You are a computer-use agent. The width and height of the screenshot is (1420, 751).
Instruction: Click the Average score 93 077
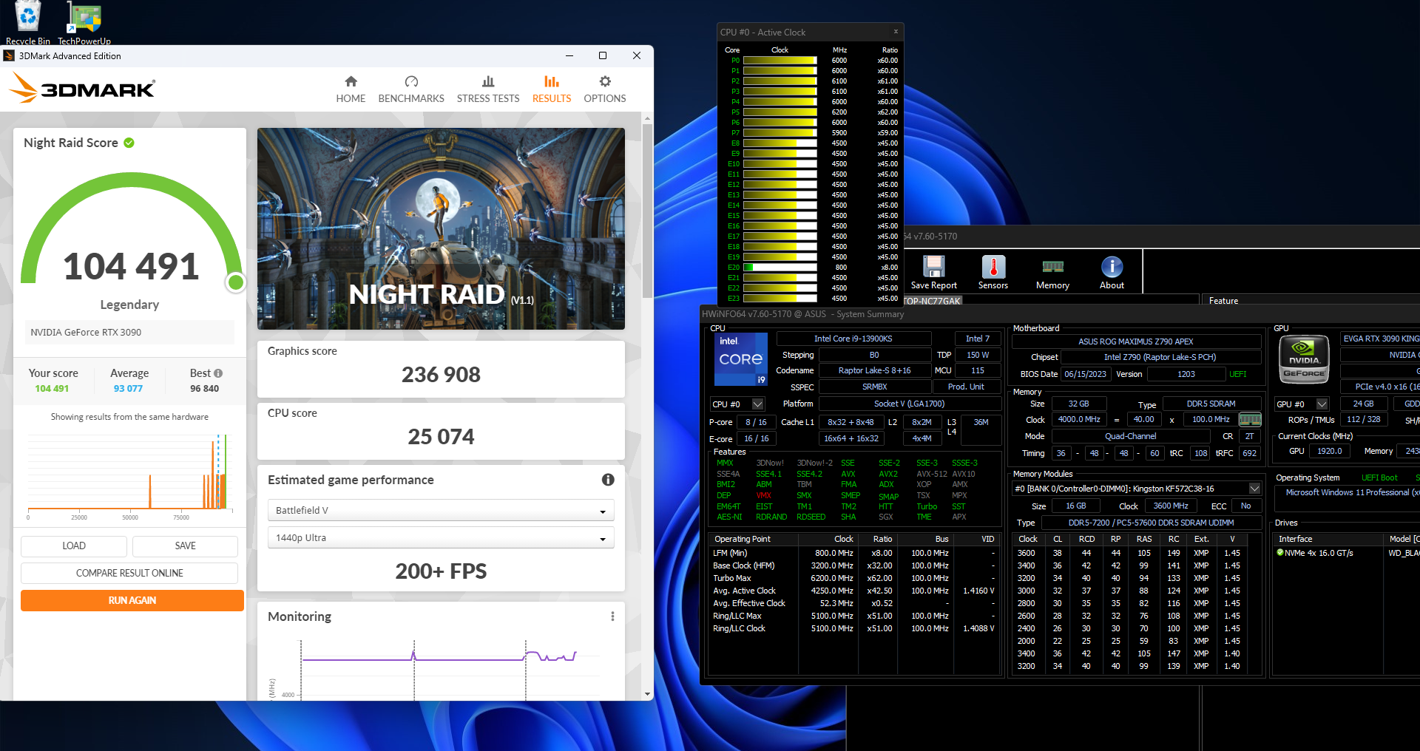coord(128,388)
